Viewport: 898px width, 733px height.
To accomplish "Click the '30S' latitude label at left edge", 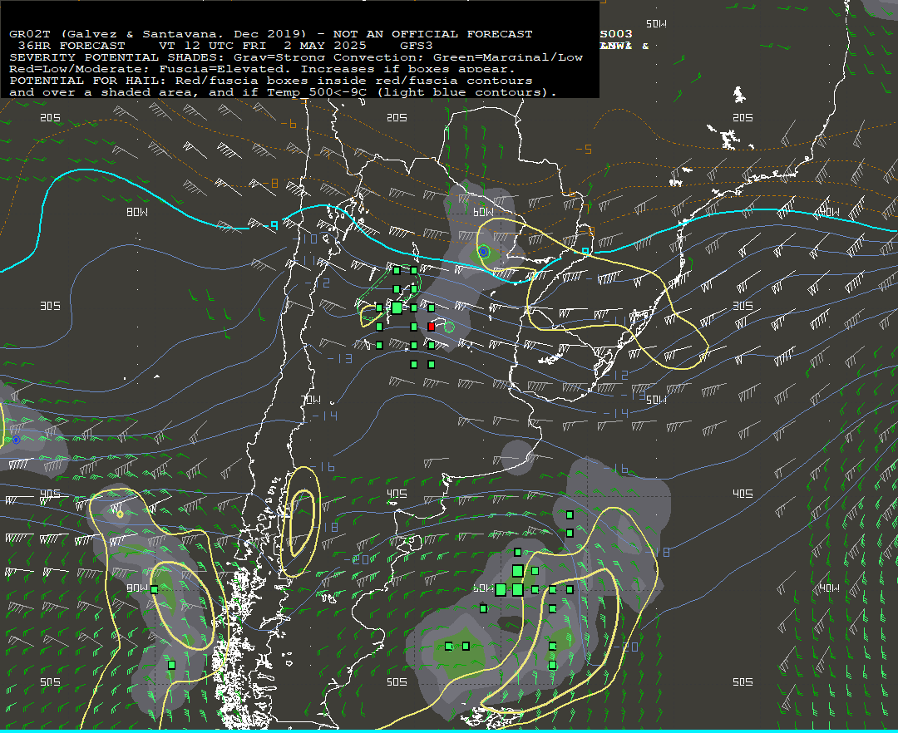I will pyautogui.click(x=50, y=306).
